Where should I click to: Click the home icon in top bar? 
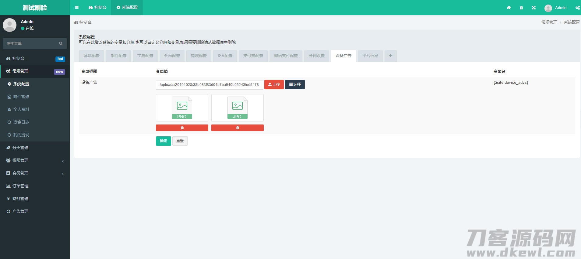pyautogui.click(x=509, y=8)
